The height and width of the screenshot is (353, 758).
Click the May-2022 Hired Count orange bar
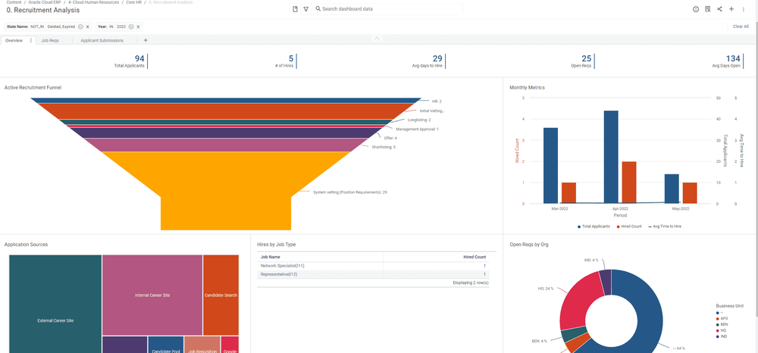pyautogui.click(x=690, y=192)
